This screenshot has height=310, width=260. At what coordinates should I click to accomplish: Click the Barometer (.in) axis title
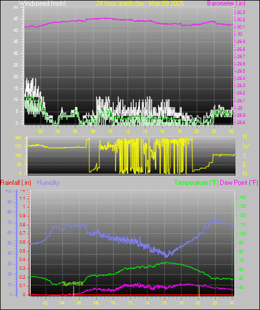click(x=227, y=3)
